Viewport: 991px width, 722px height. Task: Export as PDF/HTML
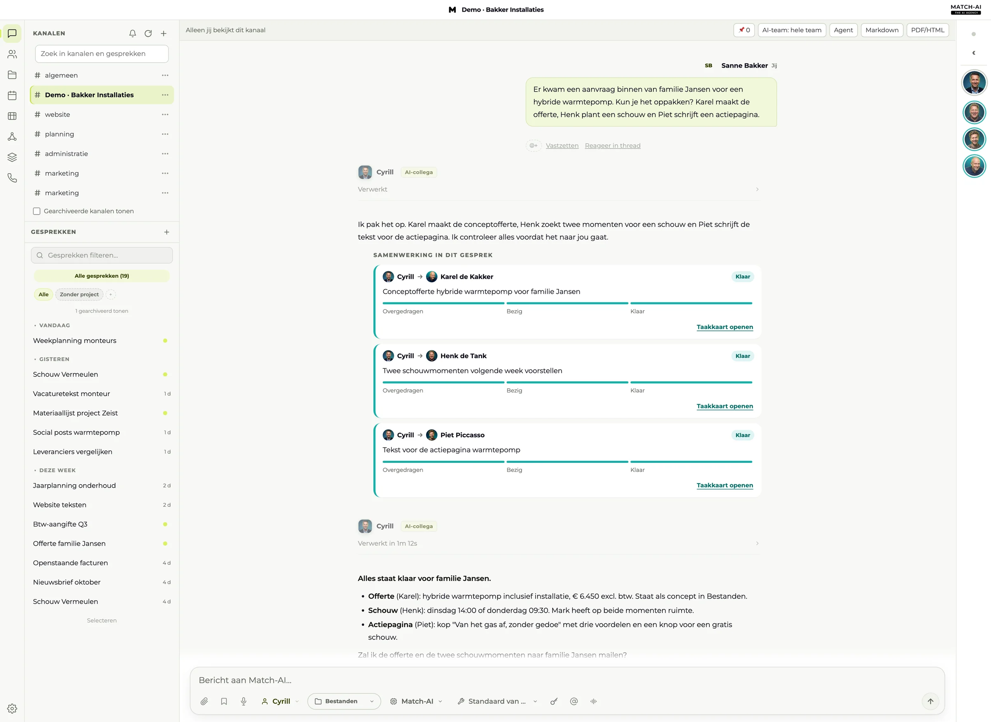[927, 30]
